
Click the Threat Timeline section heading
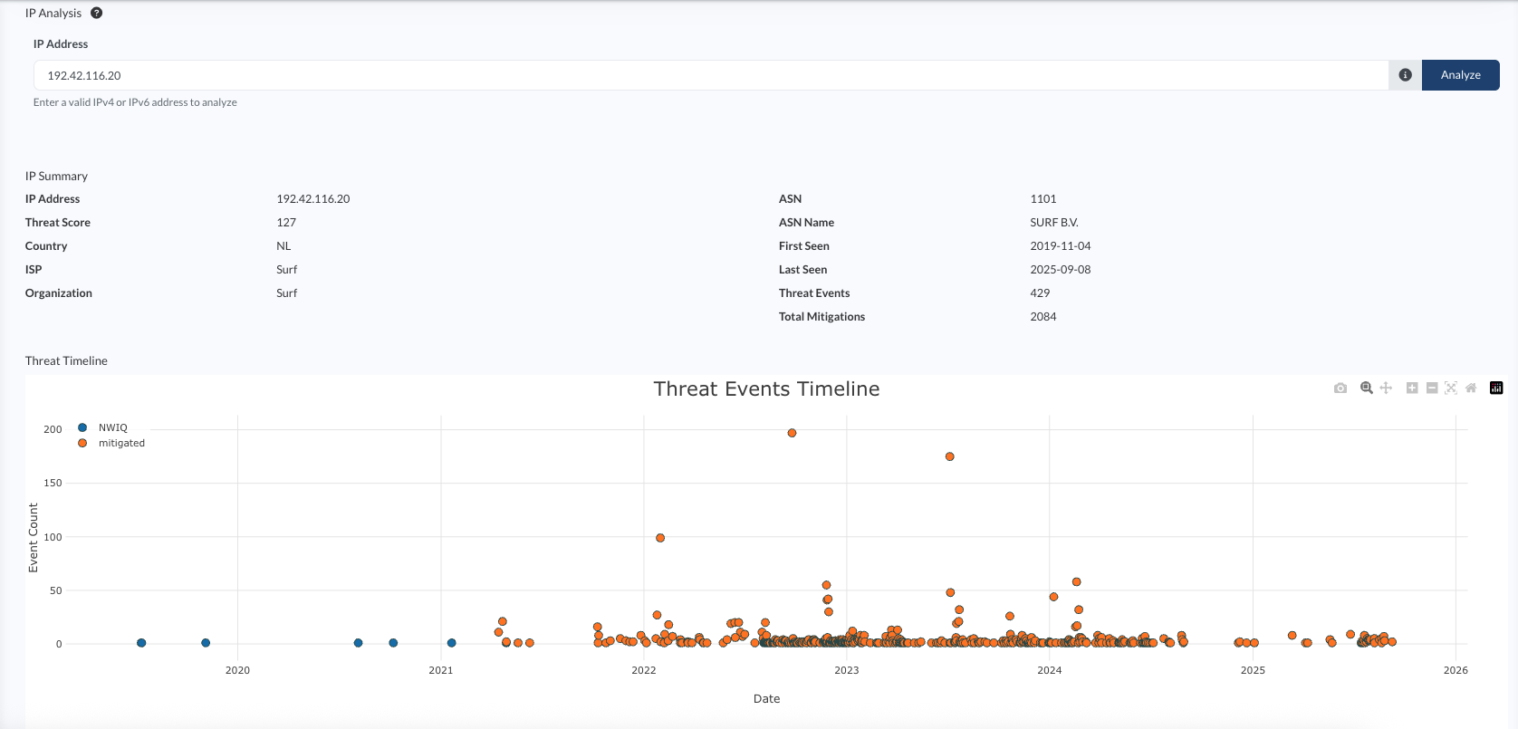(66, 360)
